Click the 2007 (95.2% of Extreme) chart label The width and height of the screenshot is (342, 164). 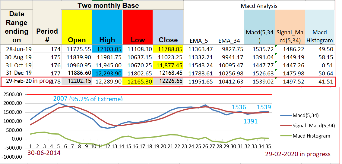88,99
